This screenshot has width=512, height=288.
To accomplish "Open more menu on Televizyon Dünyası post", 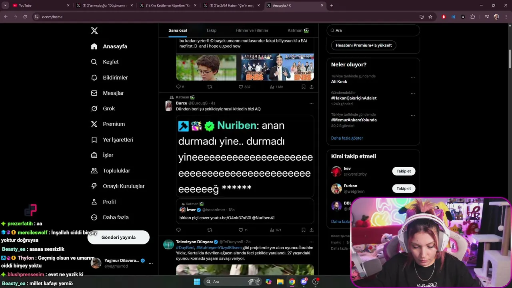I will (x=311, y=242).
